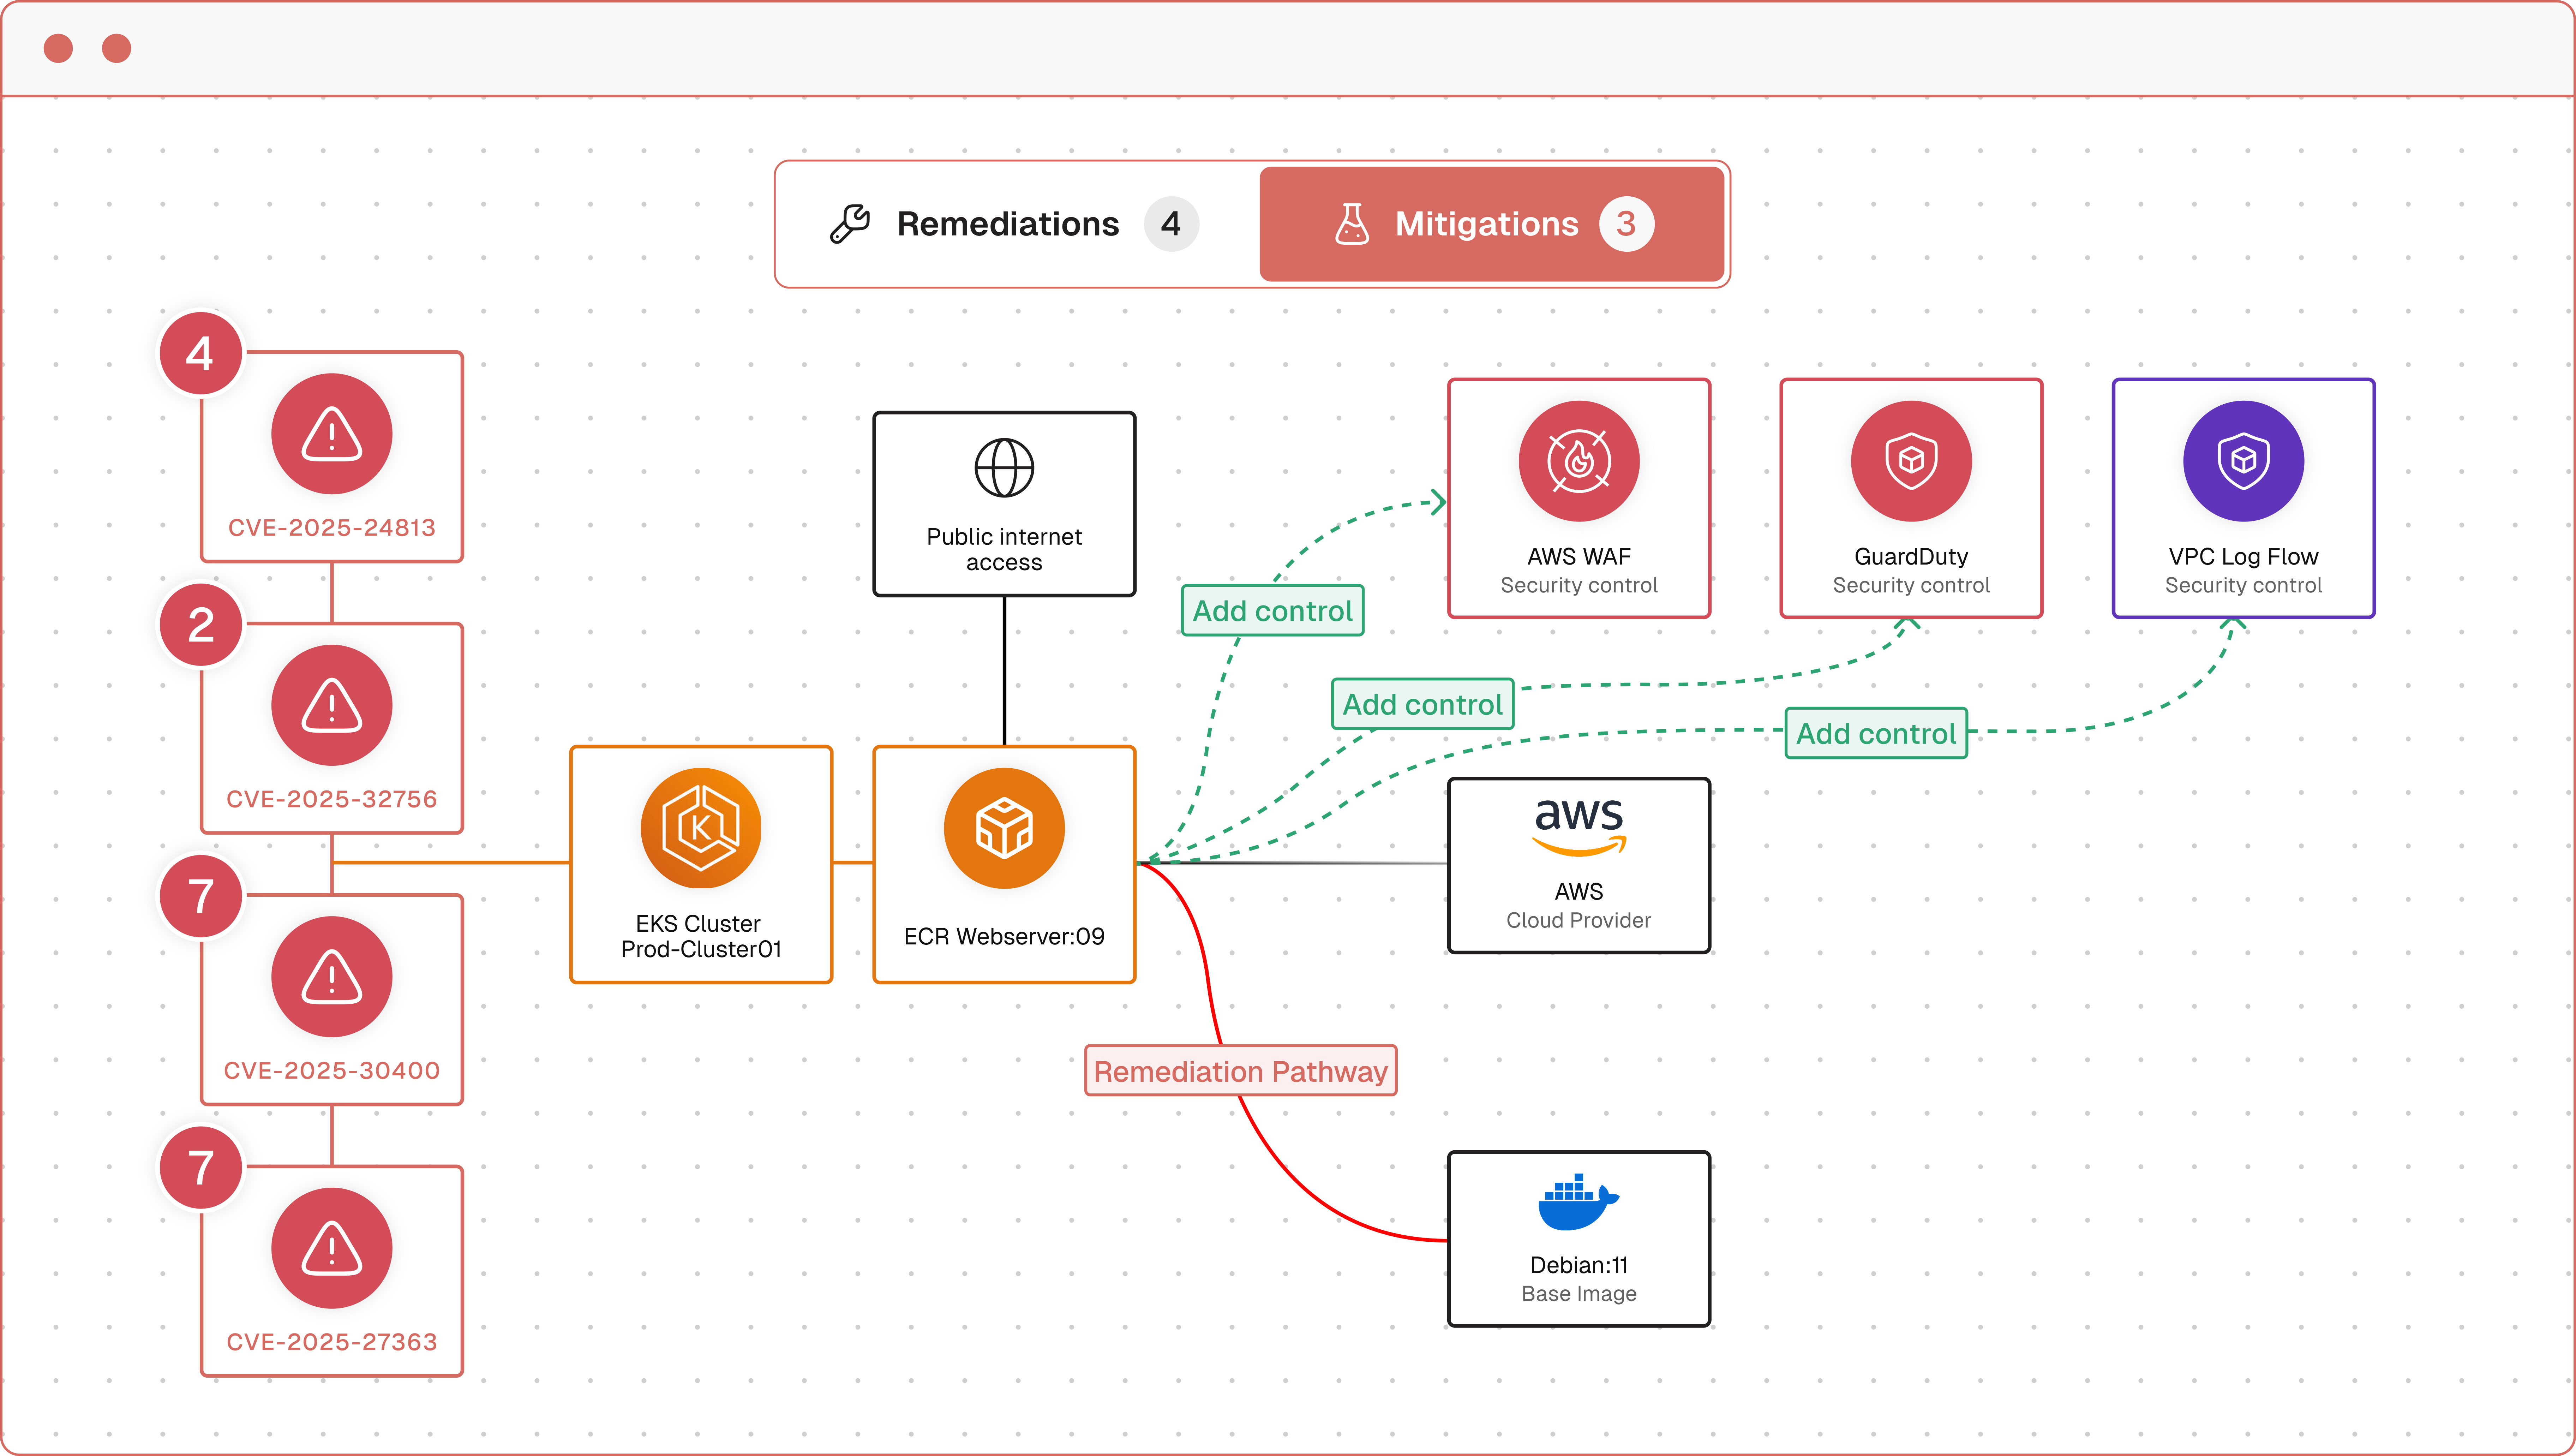The height and width of the screenshot is (1456, 2576).
Task: Select the AWS WAF Security control text
Action: [x=1579, y=571]
